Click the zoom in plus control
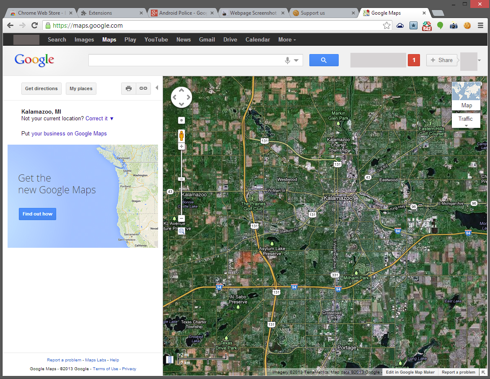 coord(181,146)
